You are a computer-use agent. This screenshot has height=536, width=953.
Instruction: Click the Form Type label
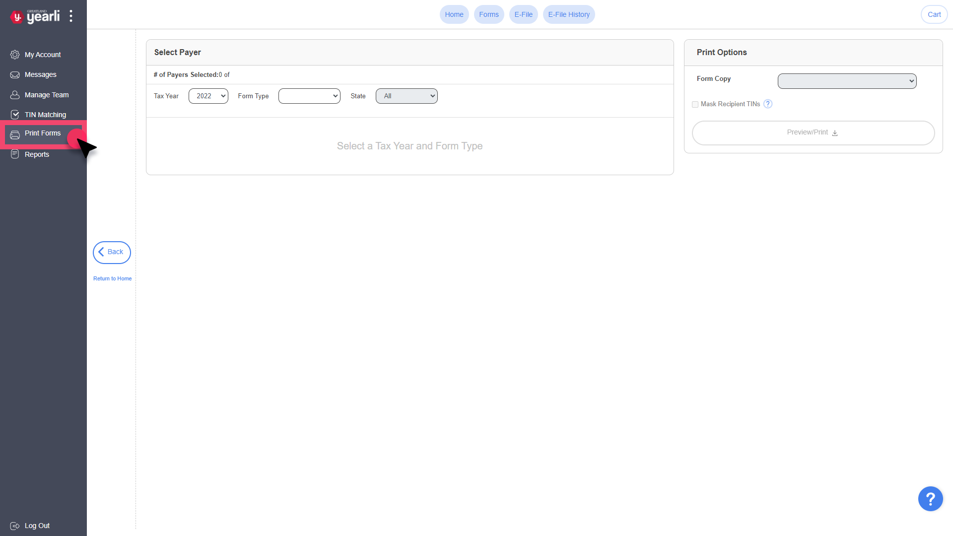253,96
